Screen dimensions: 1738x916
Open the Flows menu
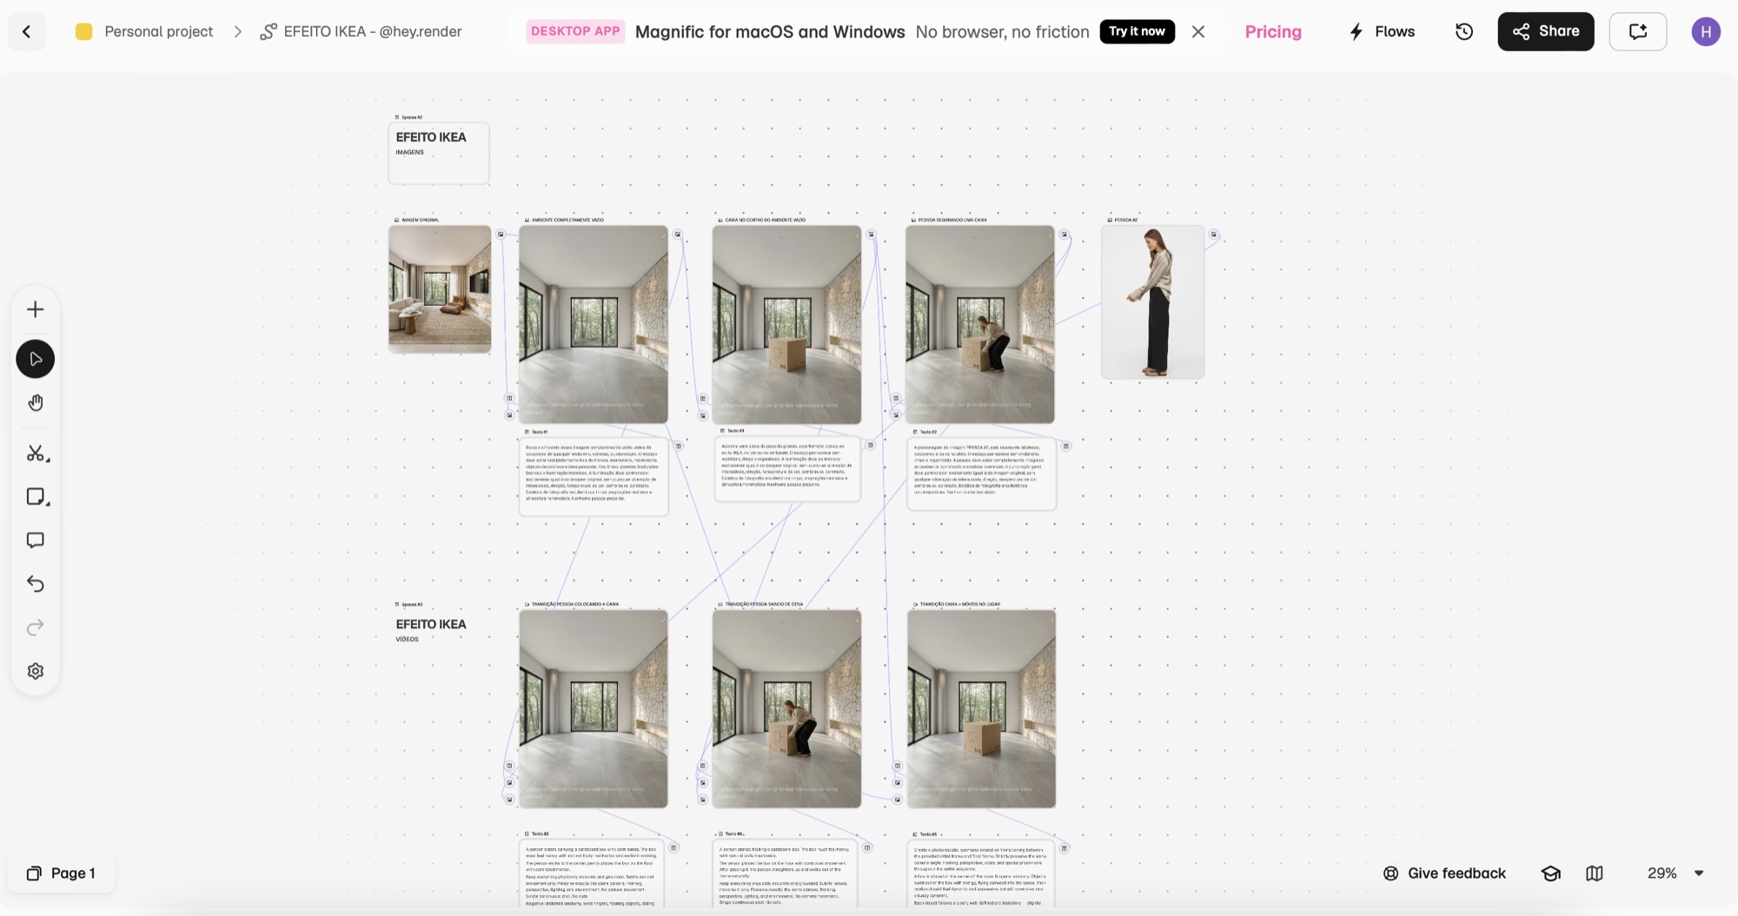(x=1382, y=32)
